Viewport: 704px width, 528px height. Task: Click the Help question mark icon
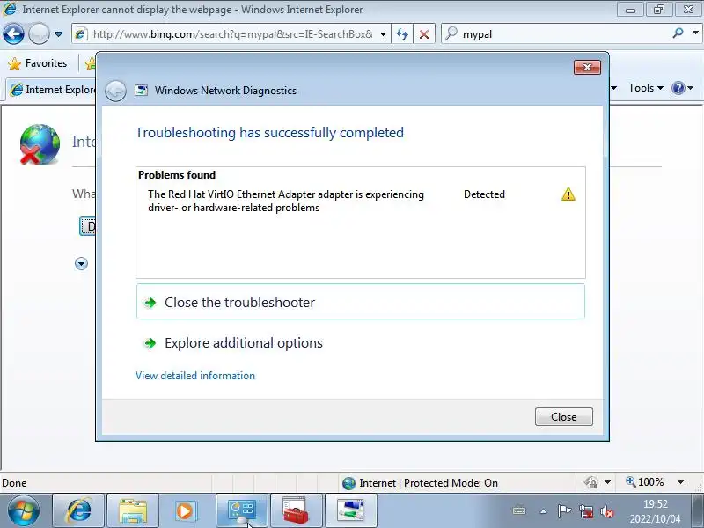click(678, 88)
